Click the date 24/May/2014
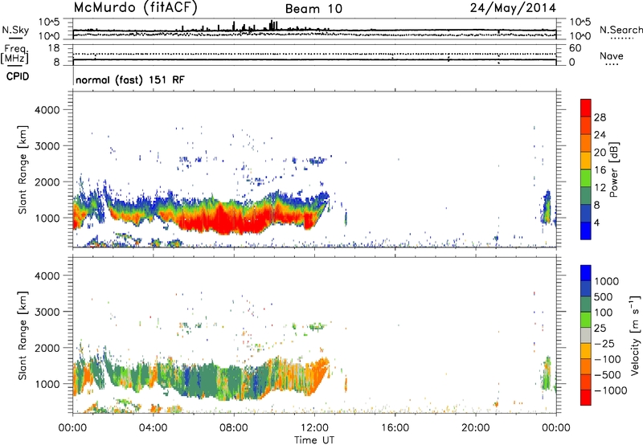The width and height of the screenshot is (643, 445). [x=513, y=8]
